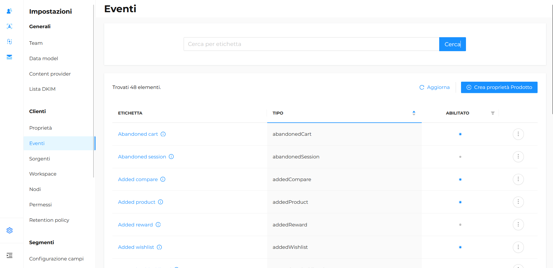Focus the Cerca per etichetta search field
Screen dimensions: 553x268
[311, 44]
